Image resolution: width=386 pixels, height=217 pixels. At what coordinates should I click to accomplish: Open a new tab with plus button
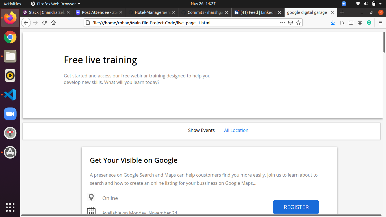pyautogui.click(x=342, y=12)
